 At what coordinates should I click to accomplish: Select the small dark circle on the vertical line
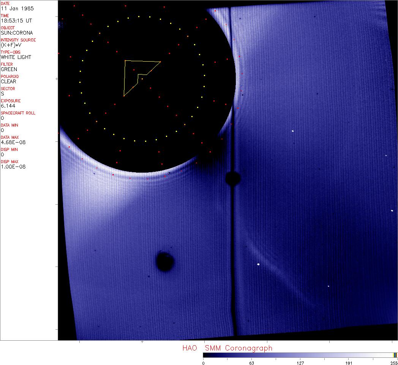(x=232, y=178)
